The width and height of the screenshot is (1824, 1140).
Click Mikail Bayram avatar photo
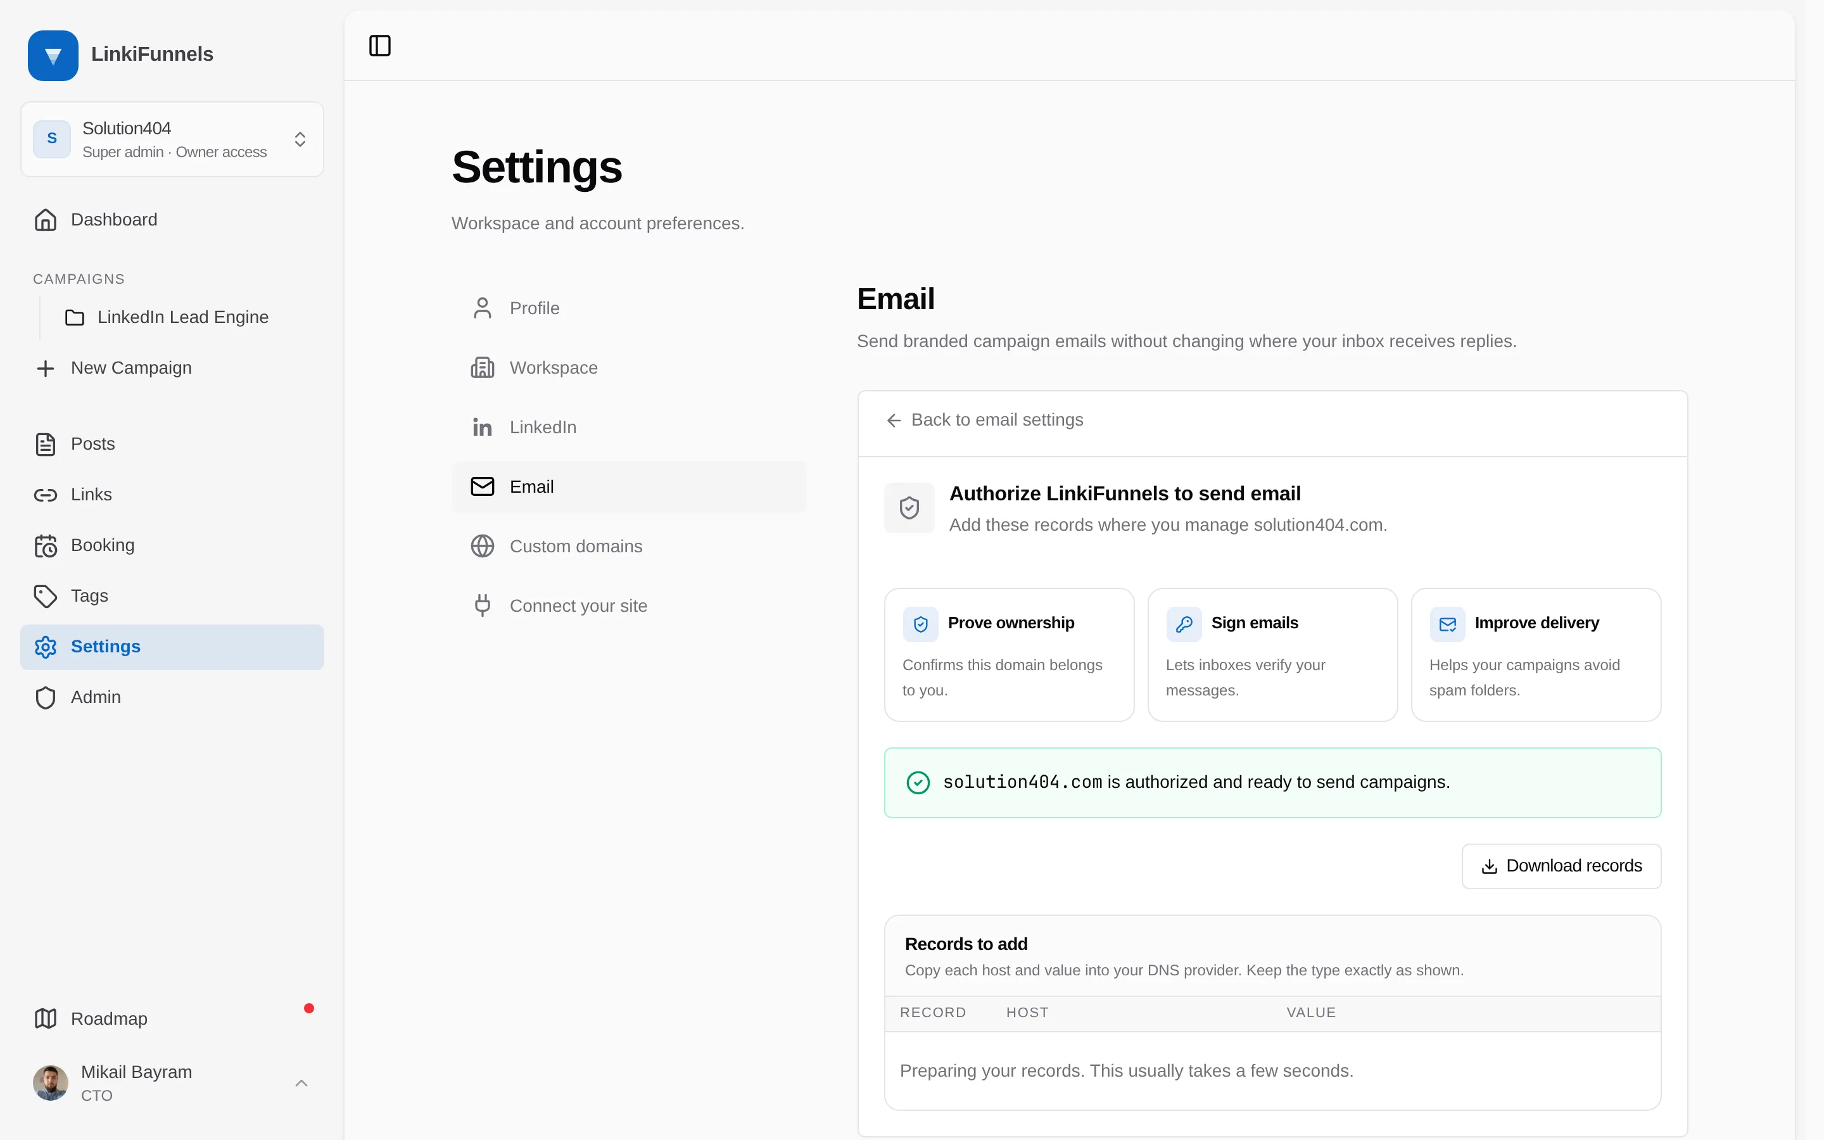51,1083
